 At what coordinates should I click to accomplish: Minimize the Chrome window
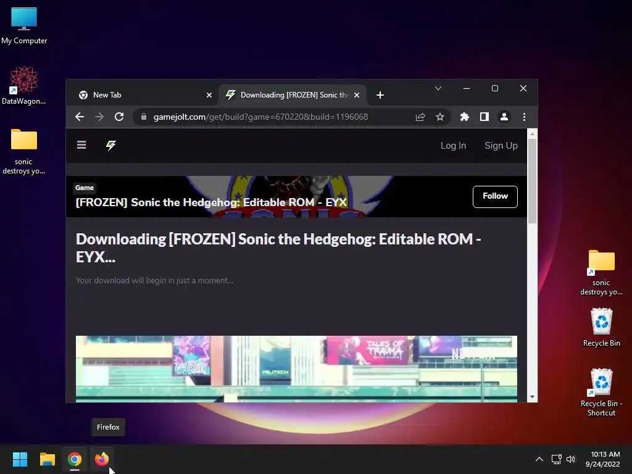click(x=467, y=88)
